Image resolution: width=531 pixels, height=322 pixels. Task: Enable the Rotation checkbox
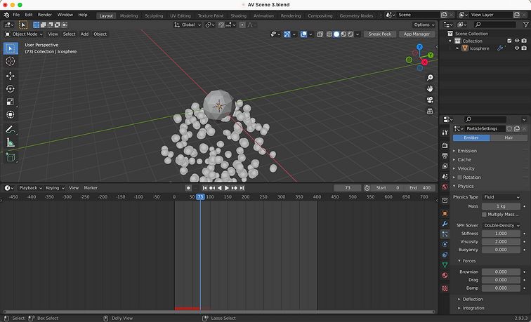[x=459, y=177]
